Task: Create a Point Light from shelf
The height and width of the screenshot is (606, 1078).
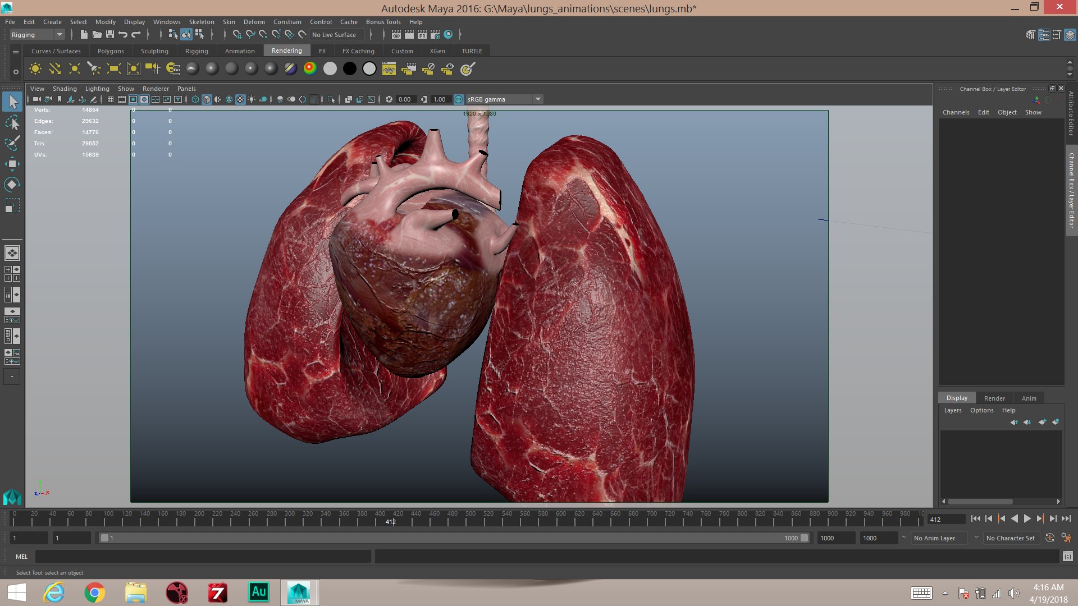Action: tap(74, 68)
